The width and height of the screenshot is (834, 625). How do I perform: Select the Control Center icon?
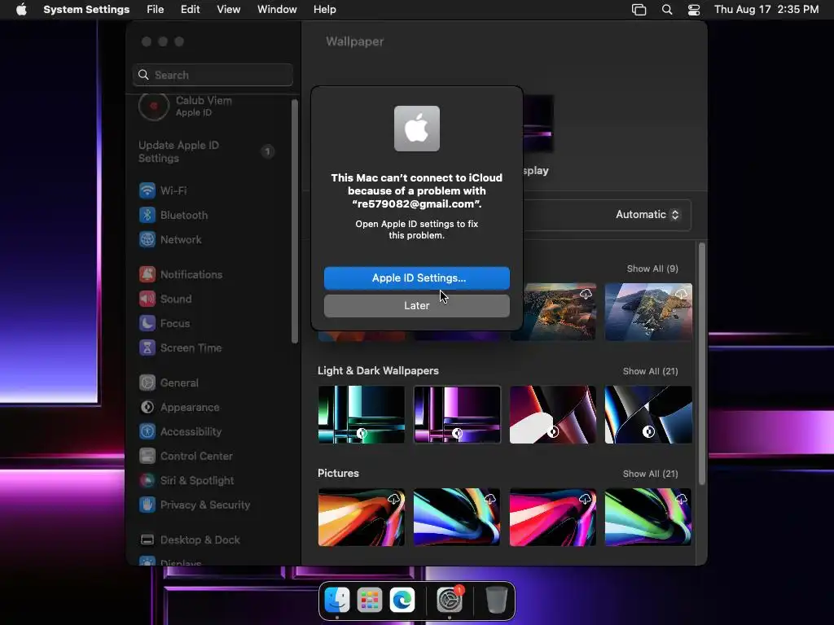click(x=147, y=456)
